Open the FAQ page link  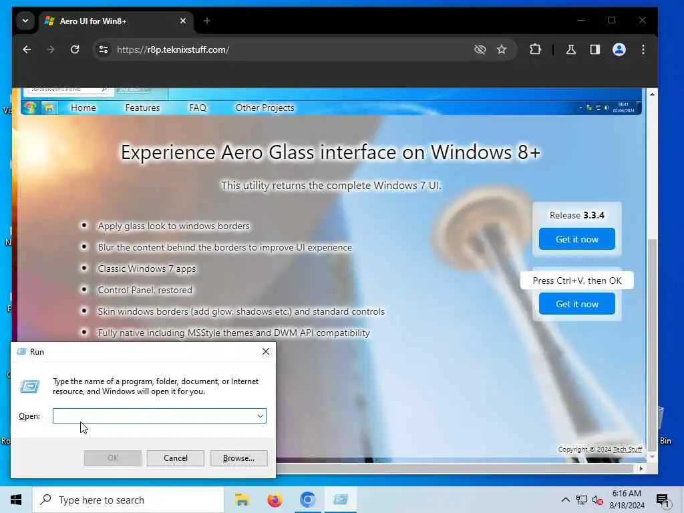pos(198,108)
